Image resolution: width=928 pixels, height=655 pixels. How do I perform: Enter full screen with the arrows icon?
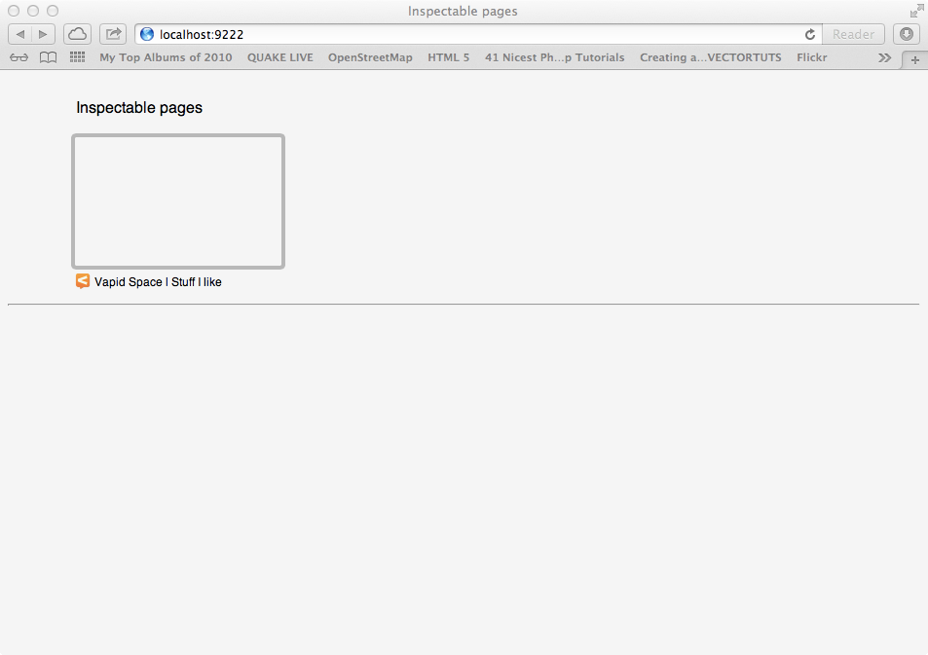coord(916,11)
